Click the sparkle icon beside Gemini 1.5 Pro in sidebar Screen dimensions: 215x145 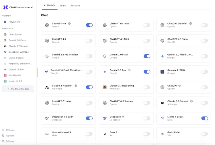click(x=5, y=69)
